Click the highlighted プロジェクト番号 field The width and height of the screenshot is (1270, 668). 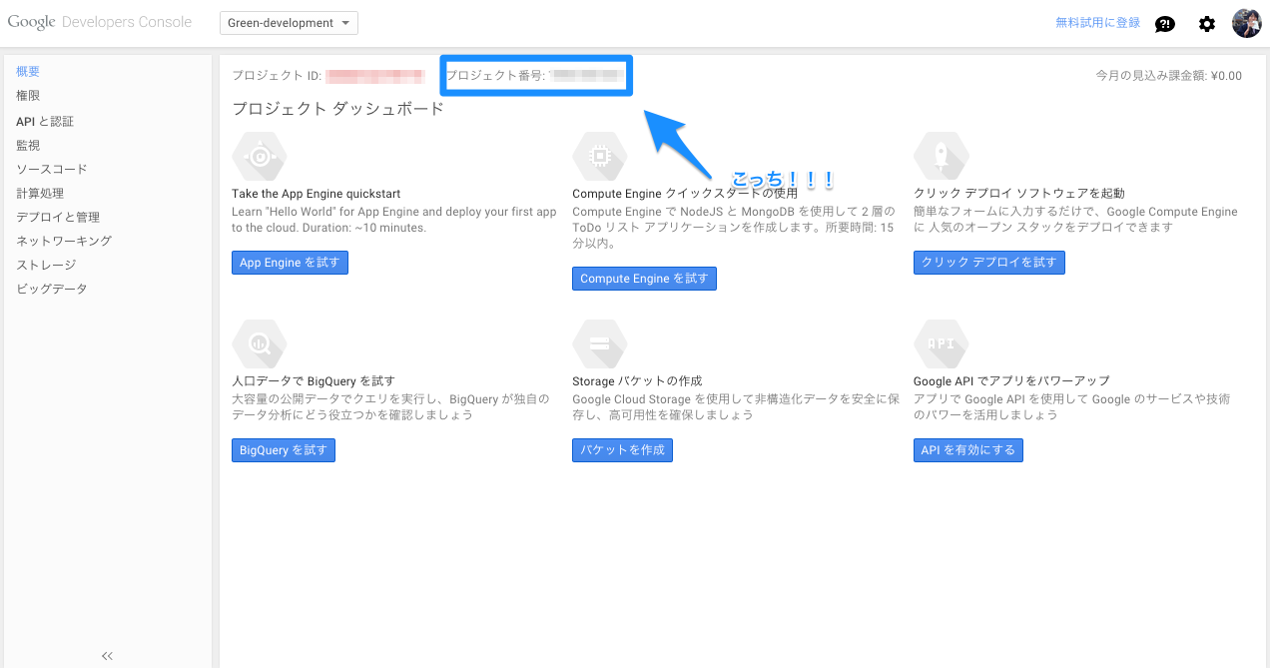[535, 74]
